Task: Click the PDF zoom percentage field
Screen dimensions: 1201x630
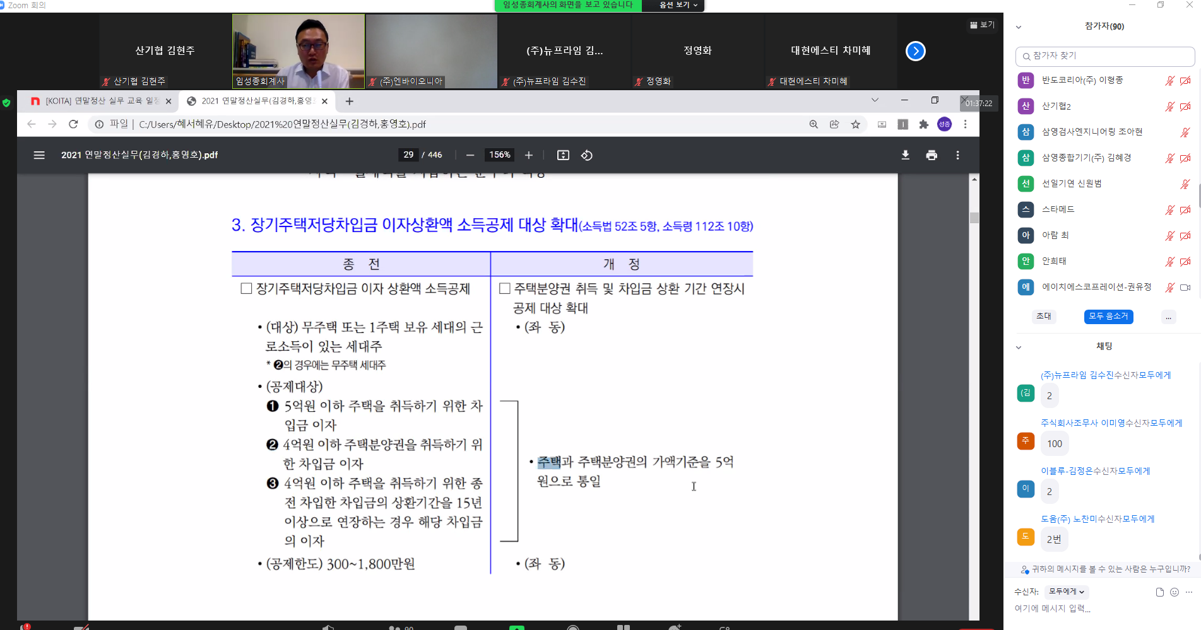Action: point(499,155)
